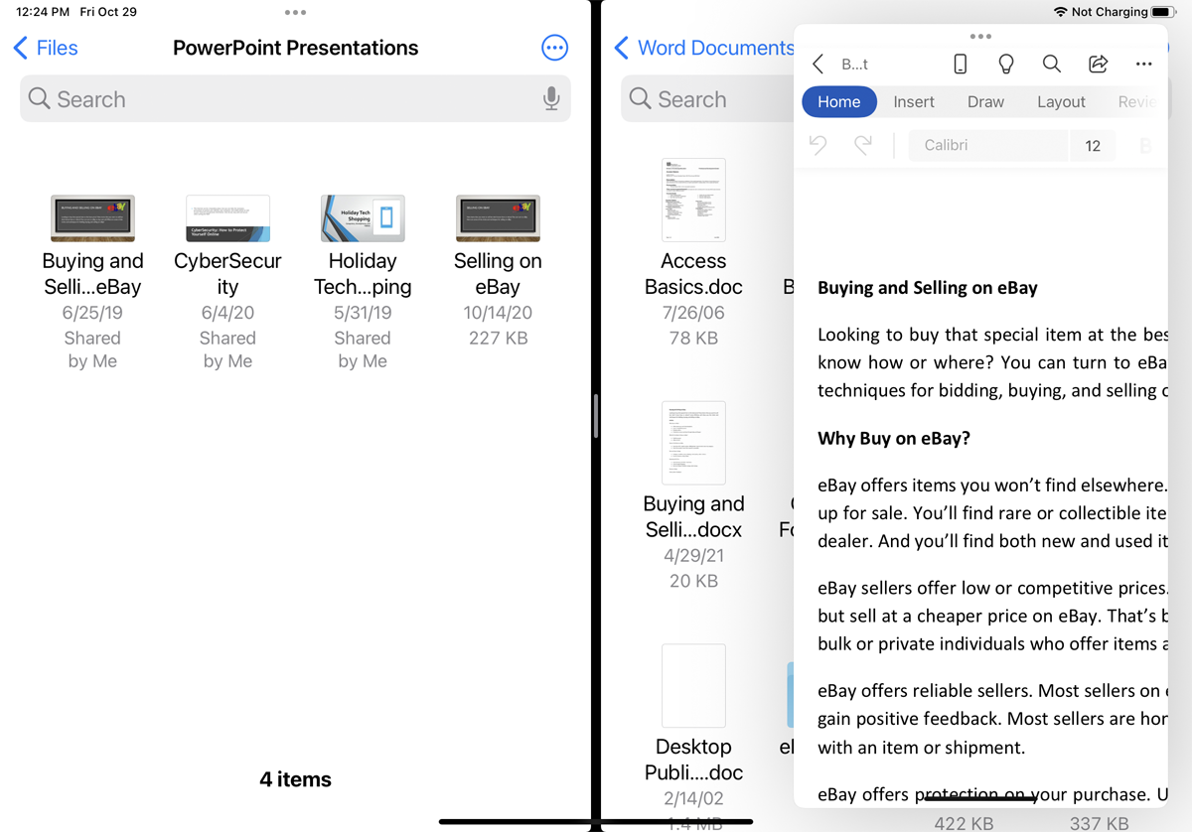Tap the Word Documents search field
The height and width of the screenshot is (832, 1192).
[x=707, y=99]
